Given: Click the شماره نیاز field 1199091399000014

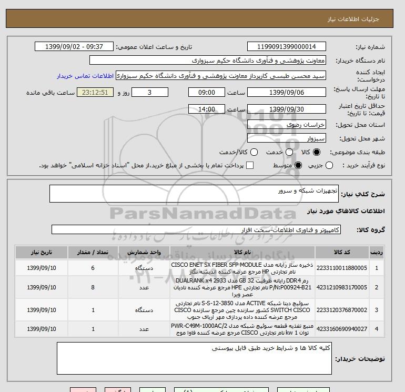Looking at the screenshot, I should point(287,47).
